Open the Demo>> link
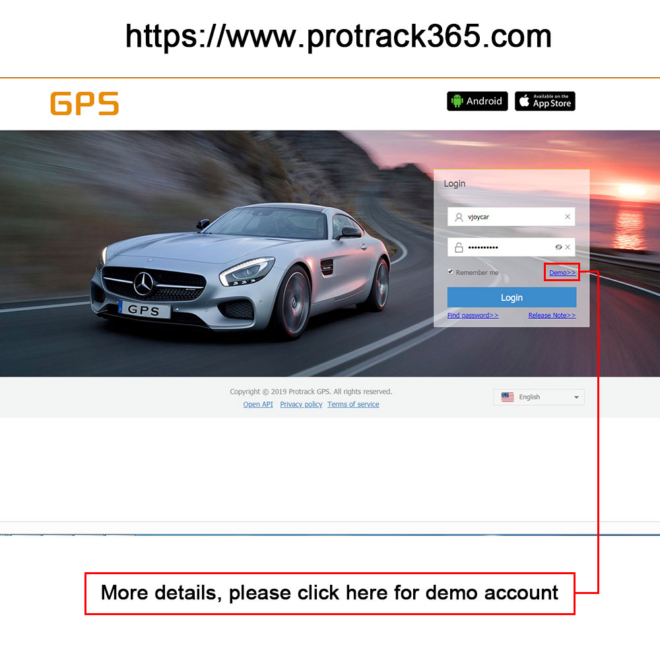Screen dimensions: 660x660 [562, 273]
